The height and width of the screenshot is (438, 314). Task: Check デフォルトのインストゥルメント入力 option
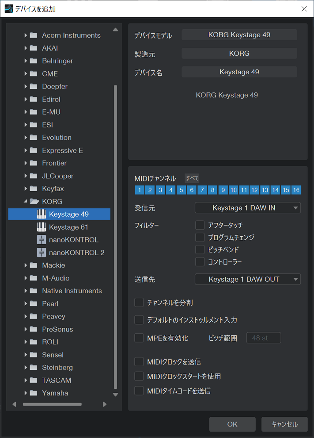(139, 320)
